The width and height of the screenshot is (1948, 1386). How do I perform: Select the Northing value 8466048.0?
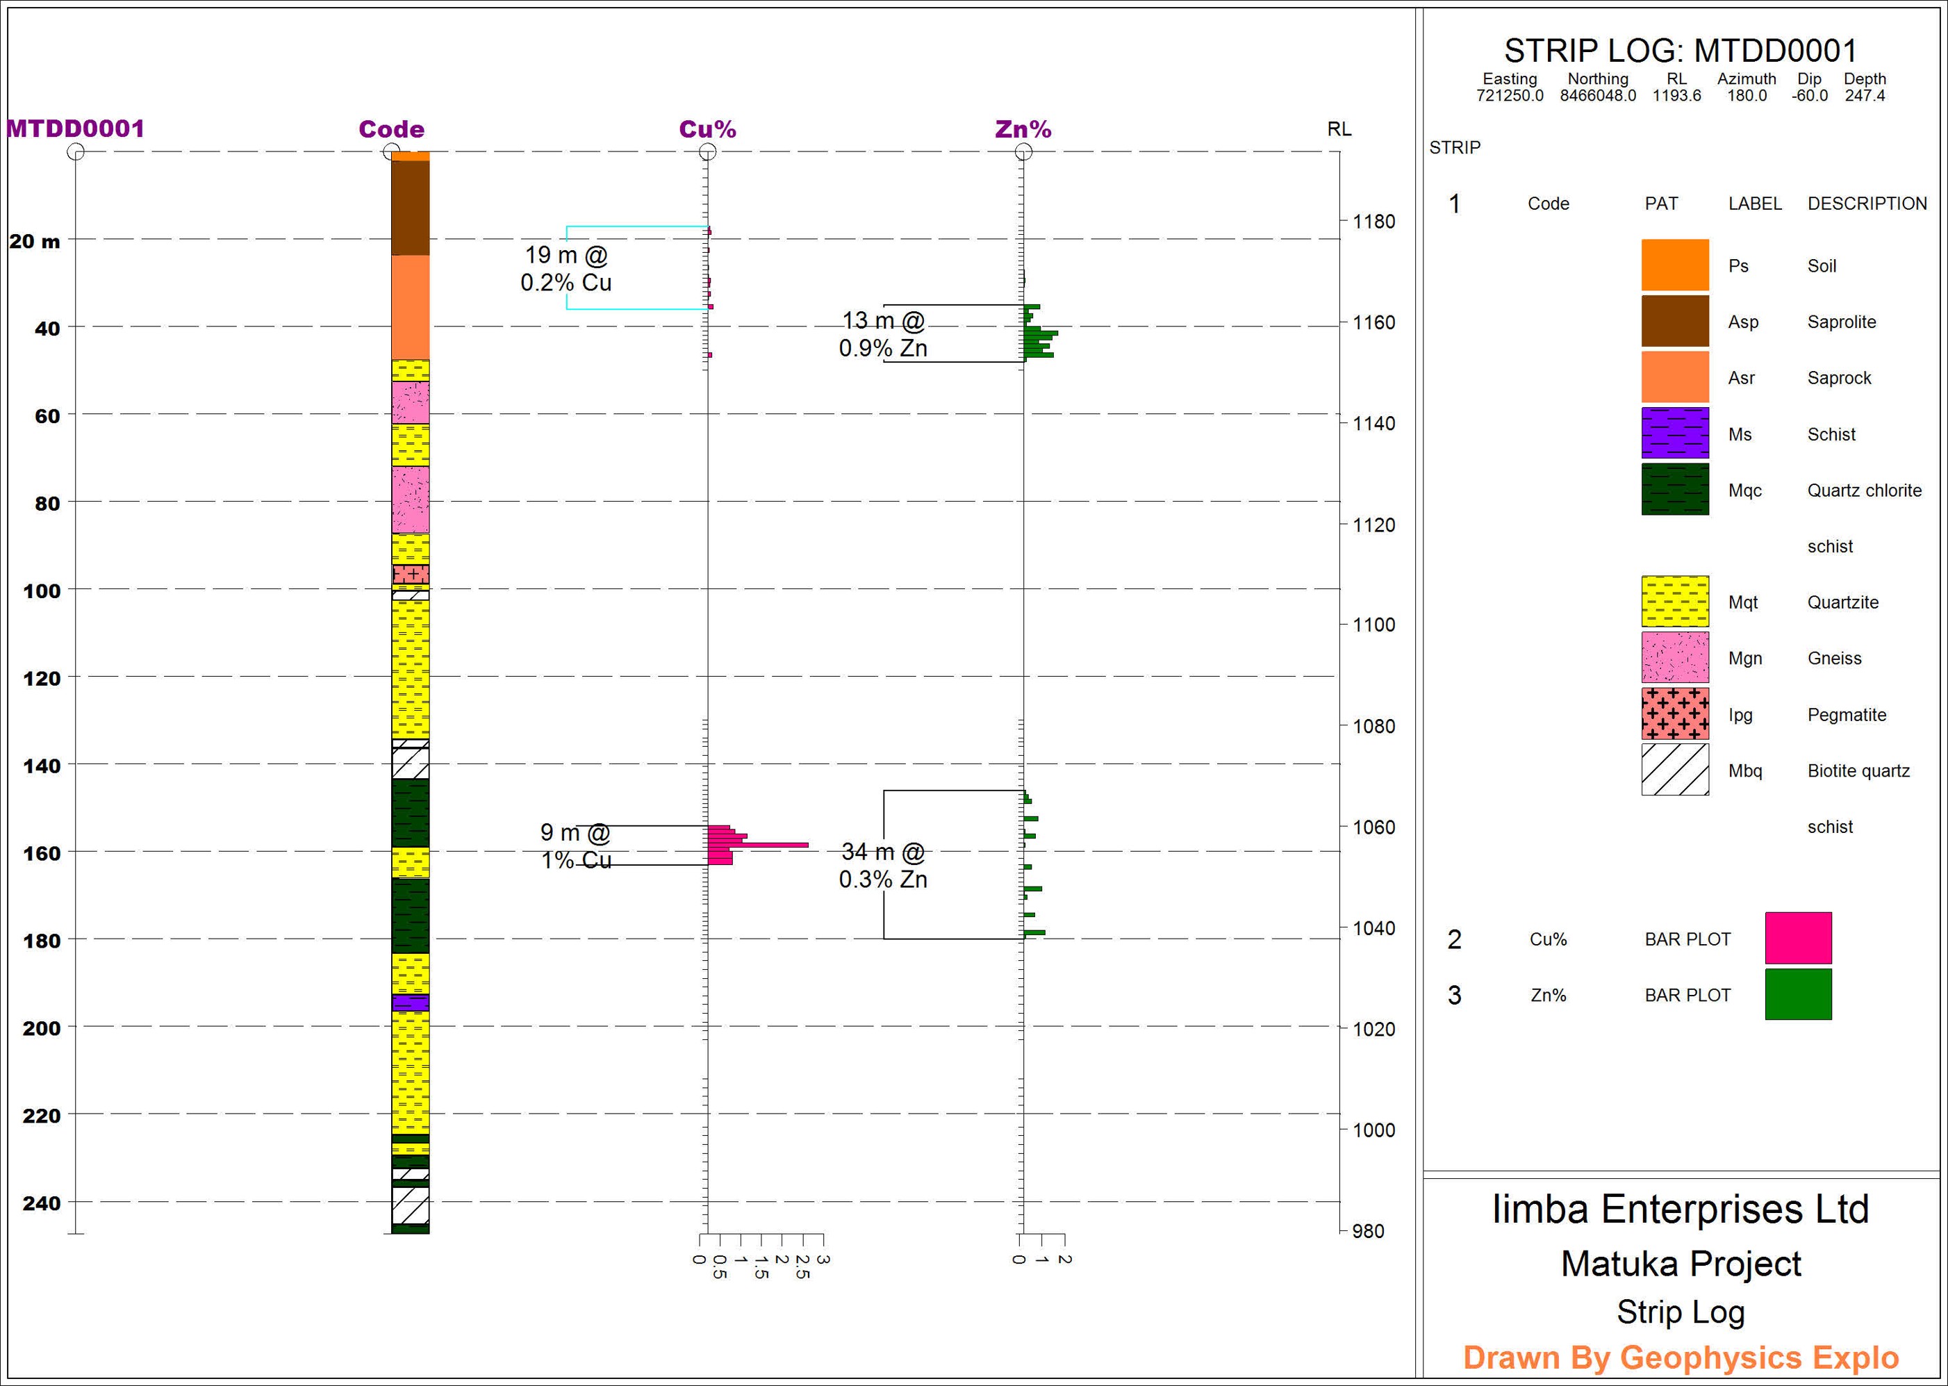pyautogui.click(x=1598, y=96)
